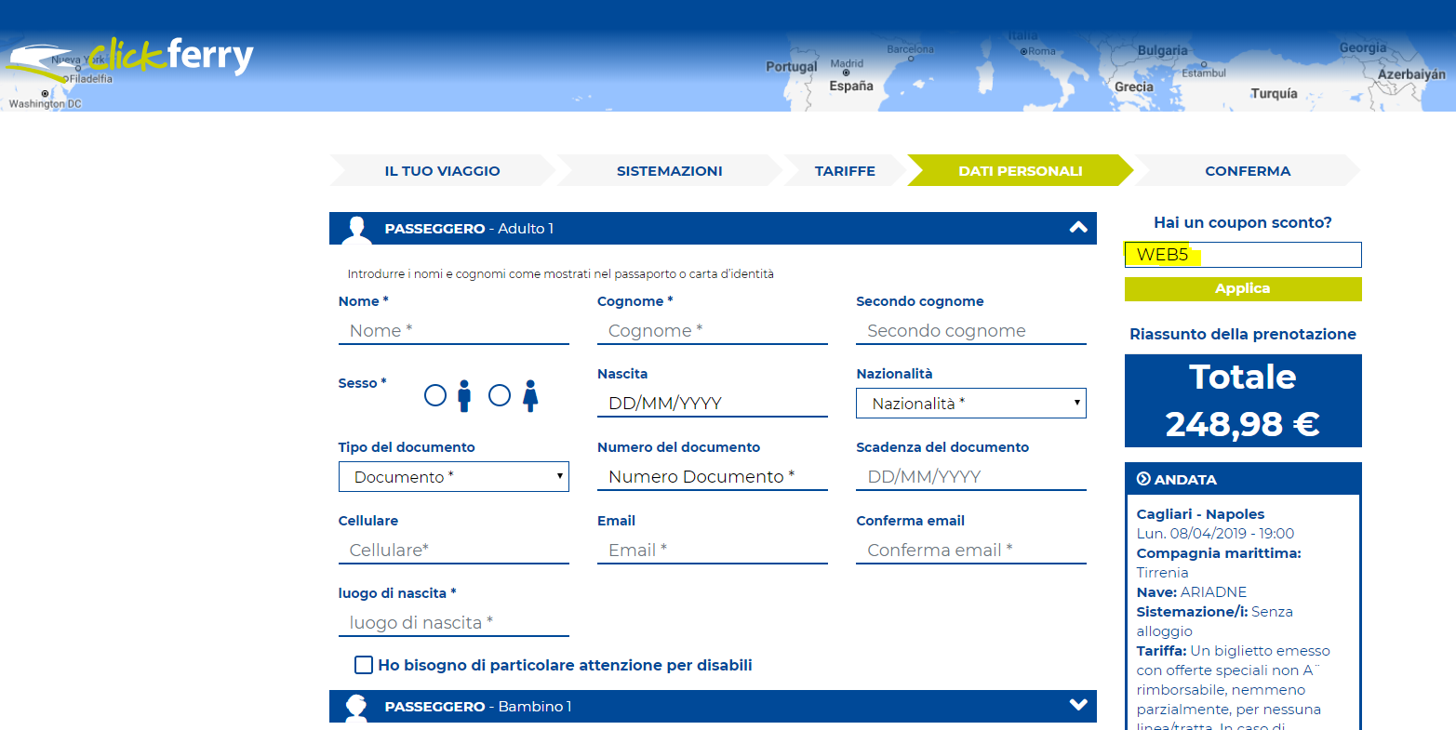
Task: Go to Sistemazioni step
Action: 670,171
